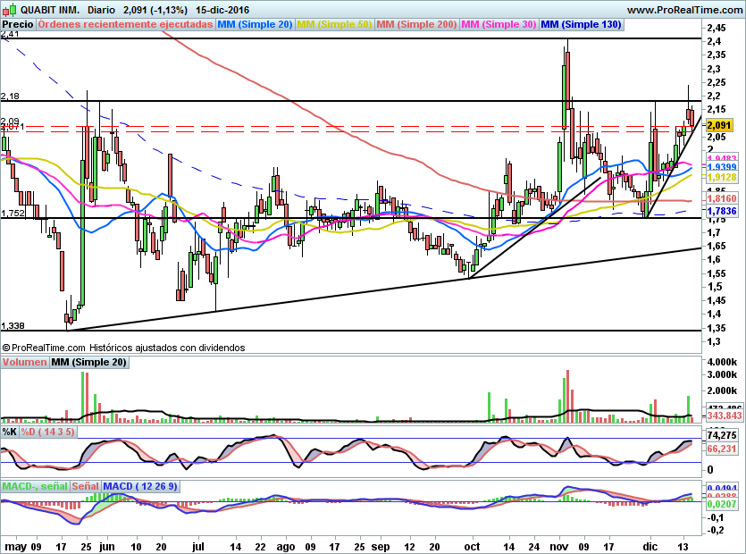Select MM (Simple 20) in the Volumen panel
746x554 pixels.
[89, 362]
